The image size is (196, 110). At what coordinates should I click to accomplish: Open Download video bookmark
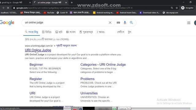pyautogui.click(x=149, y=13)
